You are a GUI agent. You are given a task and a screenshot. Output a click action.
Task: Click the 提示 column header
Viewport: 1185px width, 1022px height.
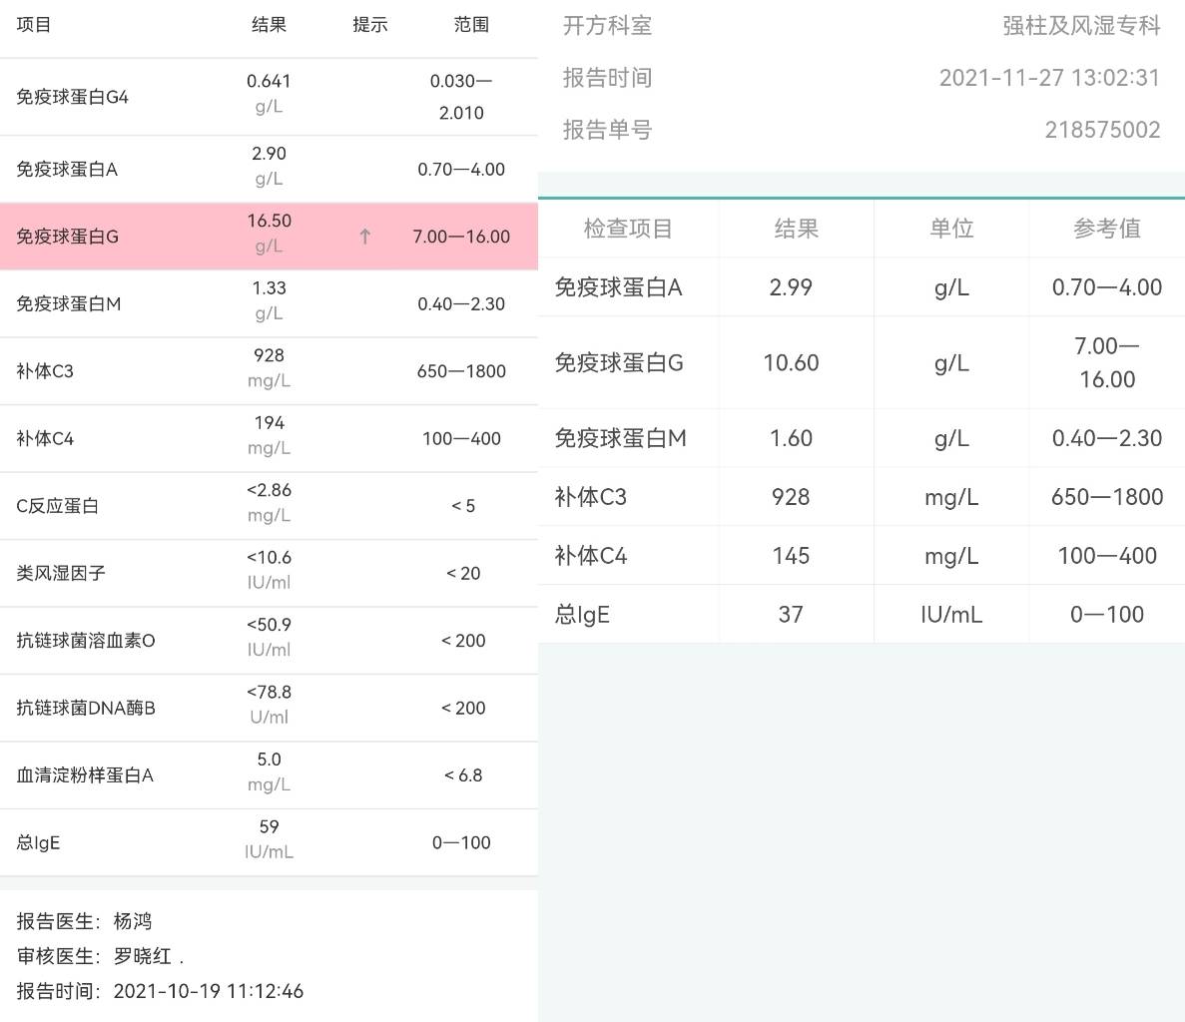pyautogui.click(x=369, y=25)
